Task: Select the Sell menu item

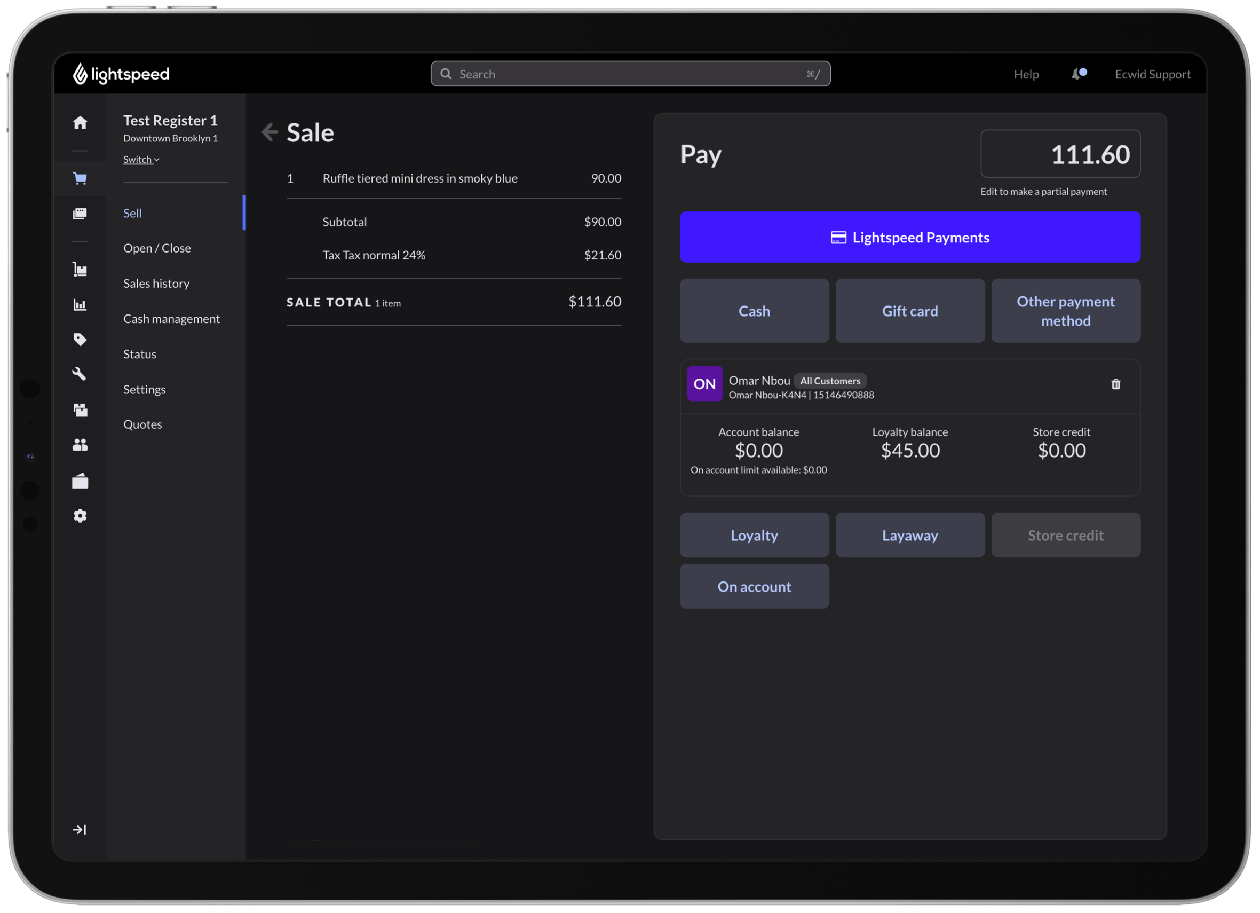Action: coord(133,214)
